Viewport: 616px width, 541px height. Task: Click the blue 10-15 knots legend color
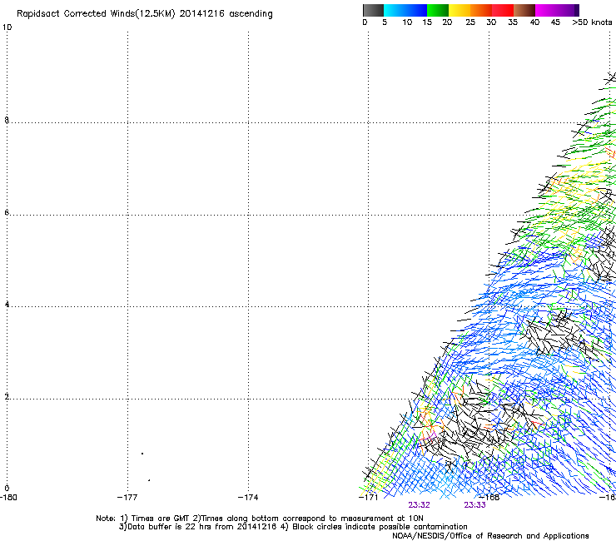coord(416,10)
